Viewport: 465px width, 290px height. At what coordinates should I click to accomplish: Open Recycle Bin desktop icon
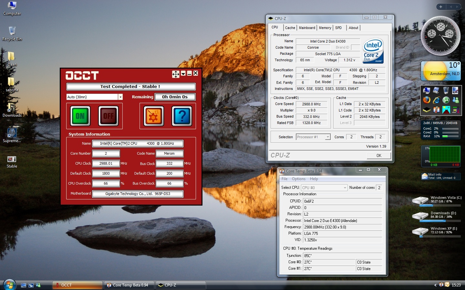[12, 34]
